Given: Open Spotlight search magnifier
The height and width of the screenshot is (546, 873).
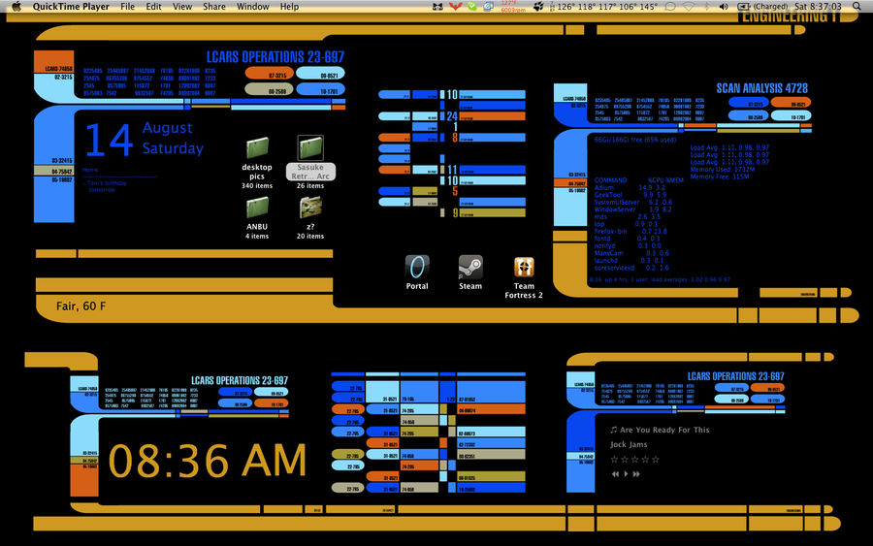Looking at the screenshot, I should pos(857,7).
